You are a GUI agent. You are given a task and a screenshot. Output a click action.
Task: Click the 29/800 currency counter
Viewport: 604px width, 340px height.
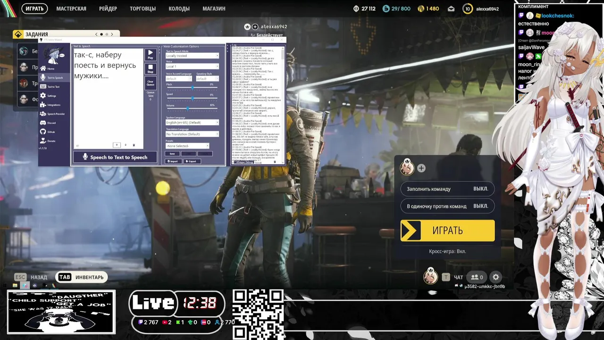pyautogui.click(x=396, y=8)
